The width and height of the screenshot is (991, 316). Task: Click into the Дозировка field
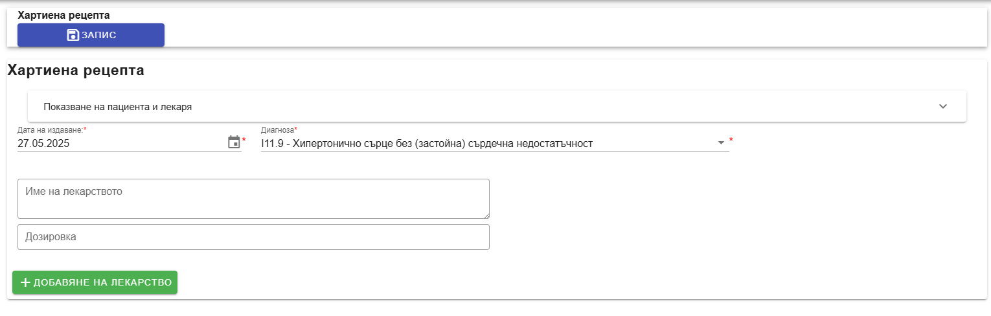click(x=253, y=237)
